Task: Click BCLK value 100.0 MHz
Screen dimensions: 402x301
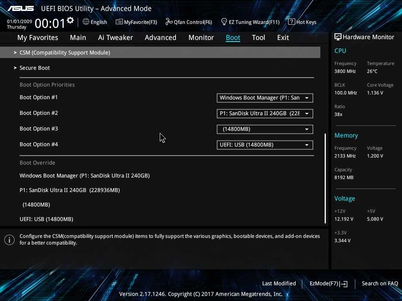Action: pyautogui.click(x=345, y=92)
